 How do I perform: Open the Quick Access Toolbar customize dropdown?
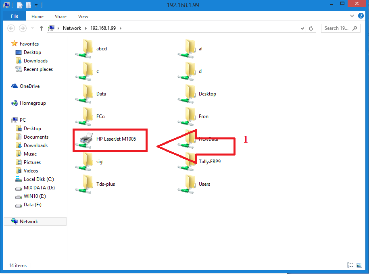36,5
